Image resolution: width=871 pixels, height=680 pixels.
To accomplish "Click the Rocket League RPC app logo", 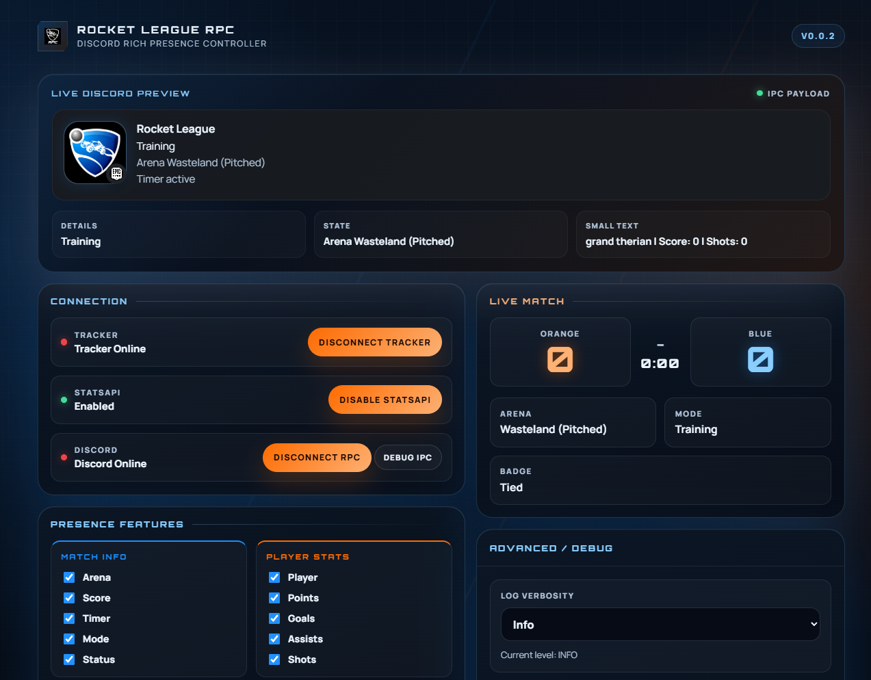I will (x=53, y=36).
